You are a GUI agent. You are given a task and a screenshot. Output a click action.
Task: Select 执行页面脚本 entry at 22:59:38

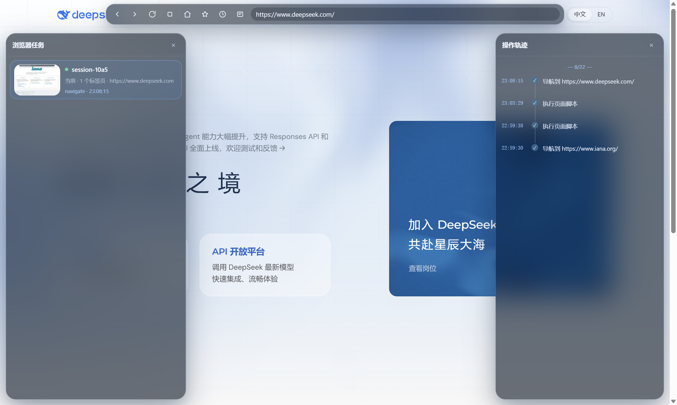click(x=560, y=126)
